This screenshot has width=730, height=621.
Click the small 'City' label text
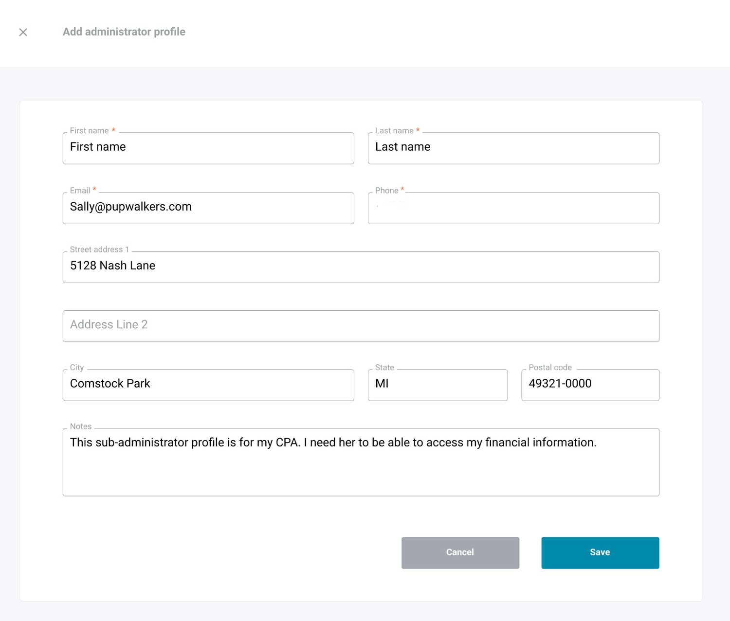(77, 368)
